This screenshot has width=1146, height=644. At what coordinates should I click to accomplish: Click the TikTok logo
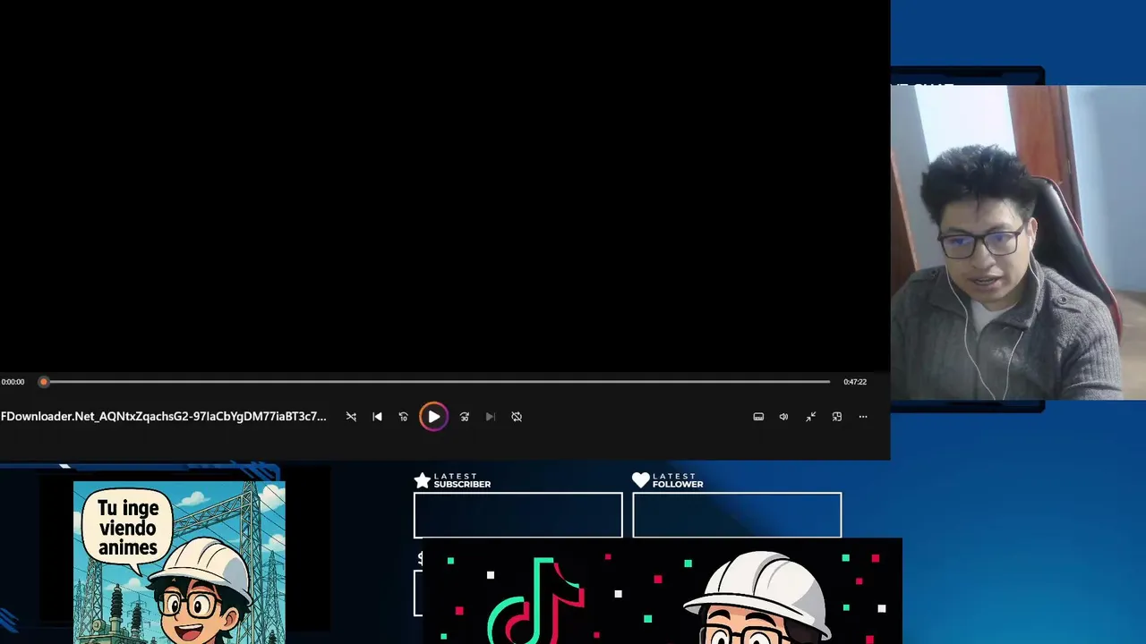537,599
